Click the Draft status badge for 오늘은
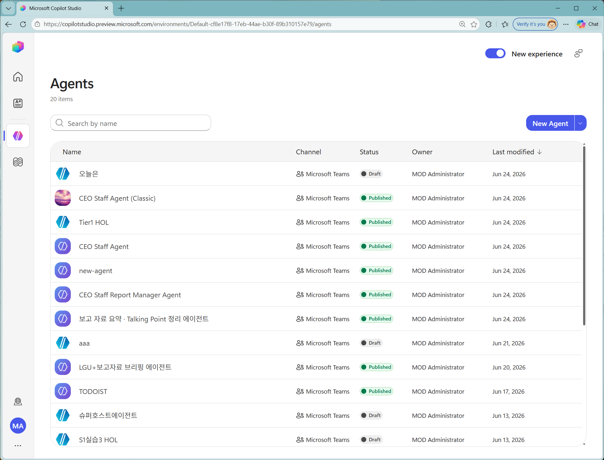The image size is (604, 460). [371, 174]
